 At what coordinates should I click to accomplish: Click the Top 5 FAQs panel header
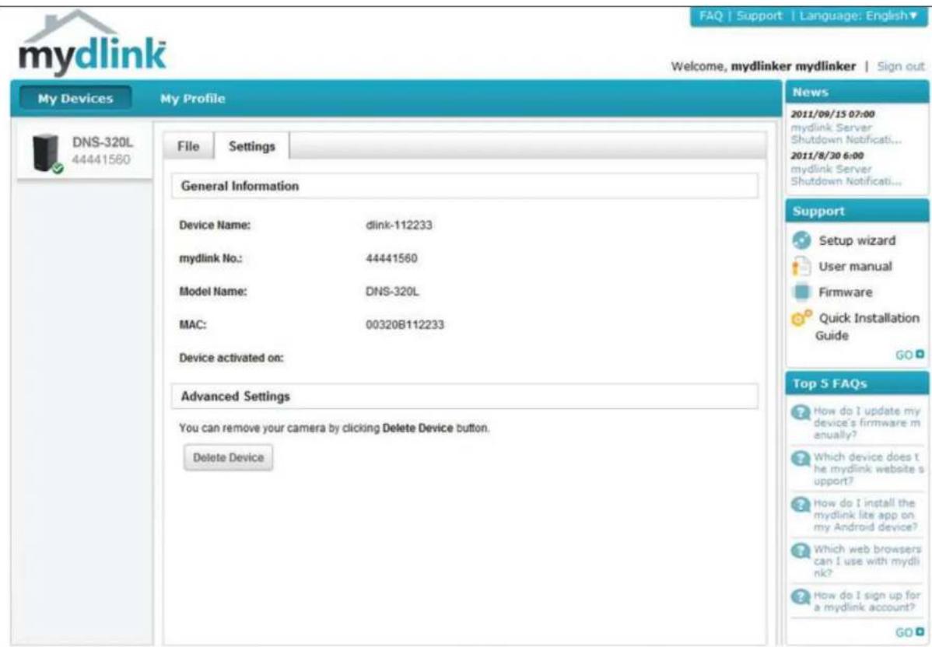pos(857,384)
